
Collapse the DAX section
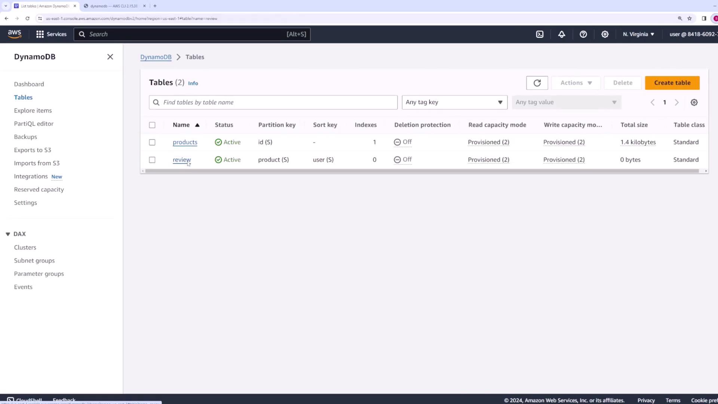click(x=8, y=234)
